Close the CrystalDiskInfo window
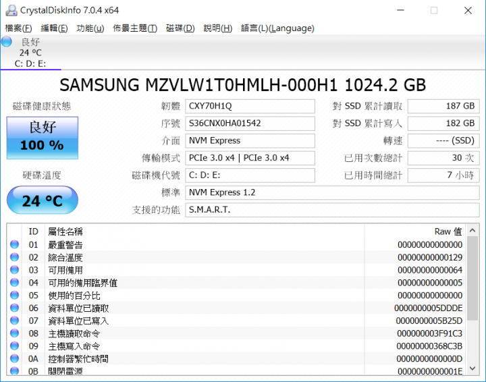 468,11
